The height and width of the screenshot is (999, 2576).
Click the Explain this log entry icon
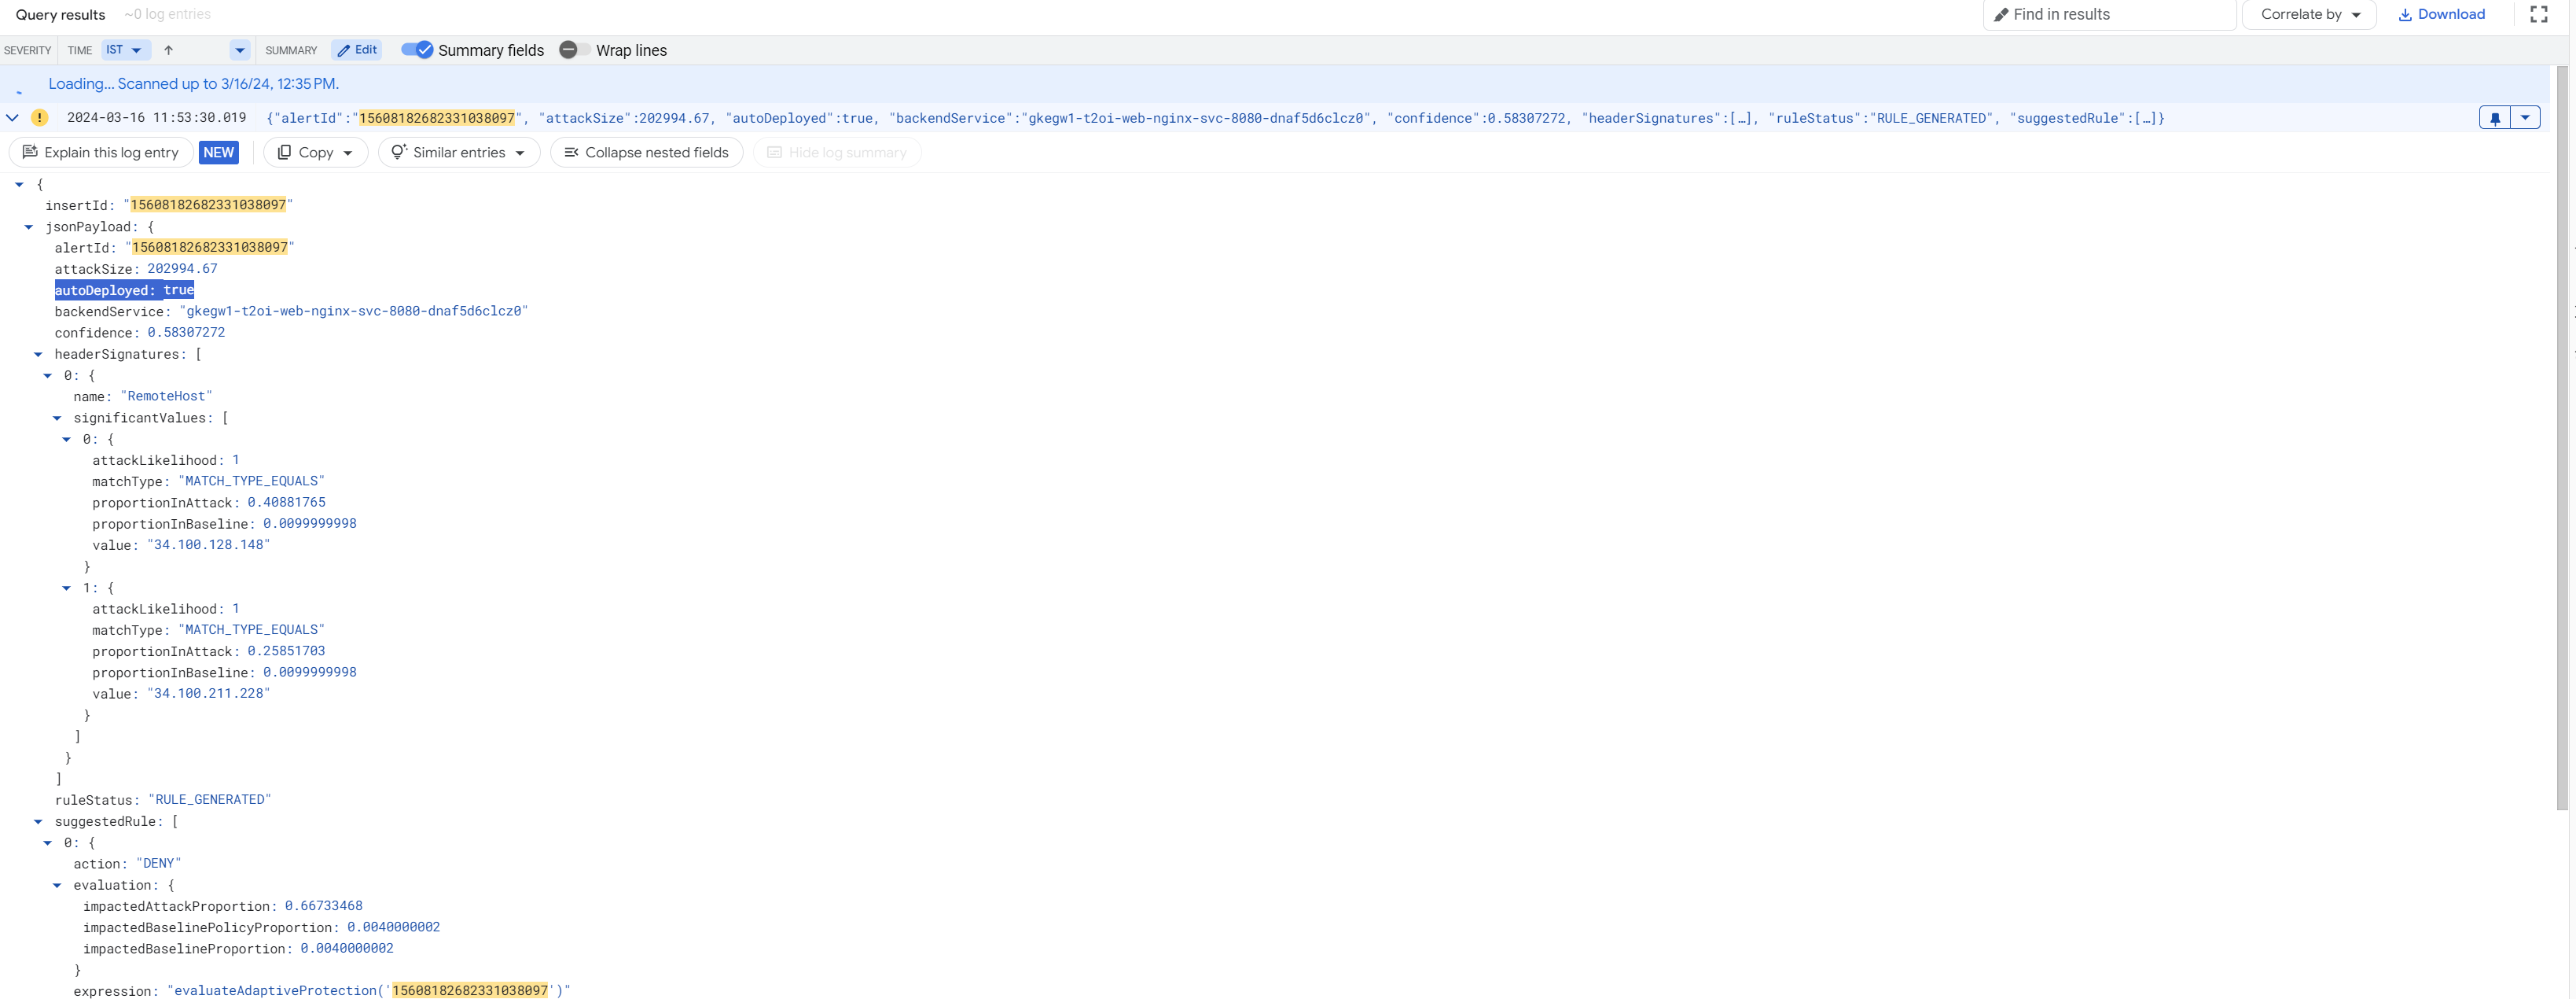(x=29, y=152)
